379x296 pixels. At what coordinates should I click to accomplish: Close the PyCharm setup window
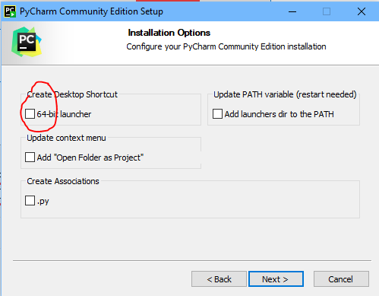(362, 11)
